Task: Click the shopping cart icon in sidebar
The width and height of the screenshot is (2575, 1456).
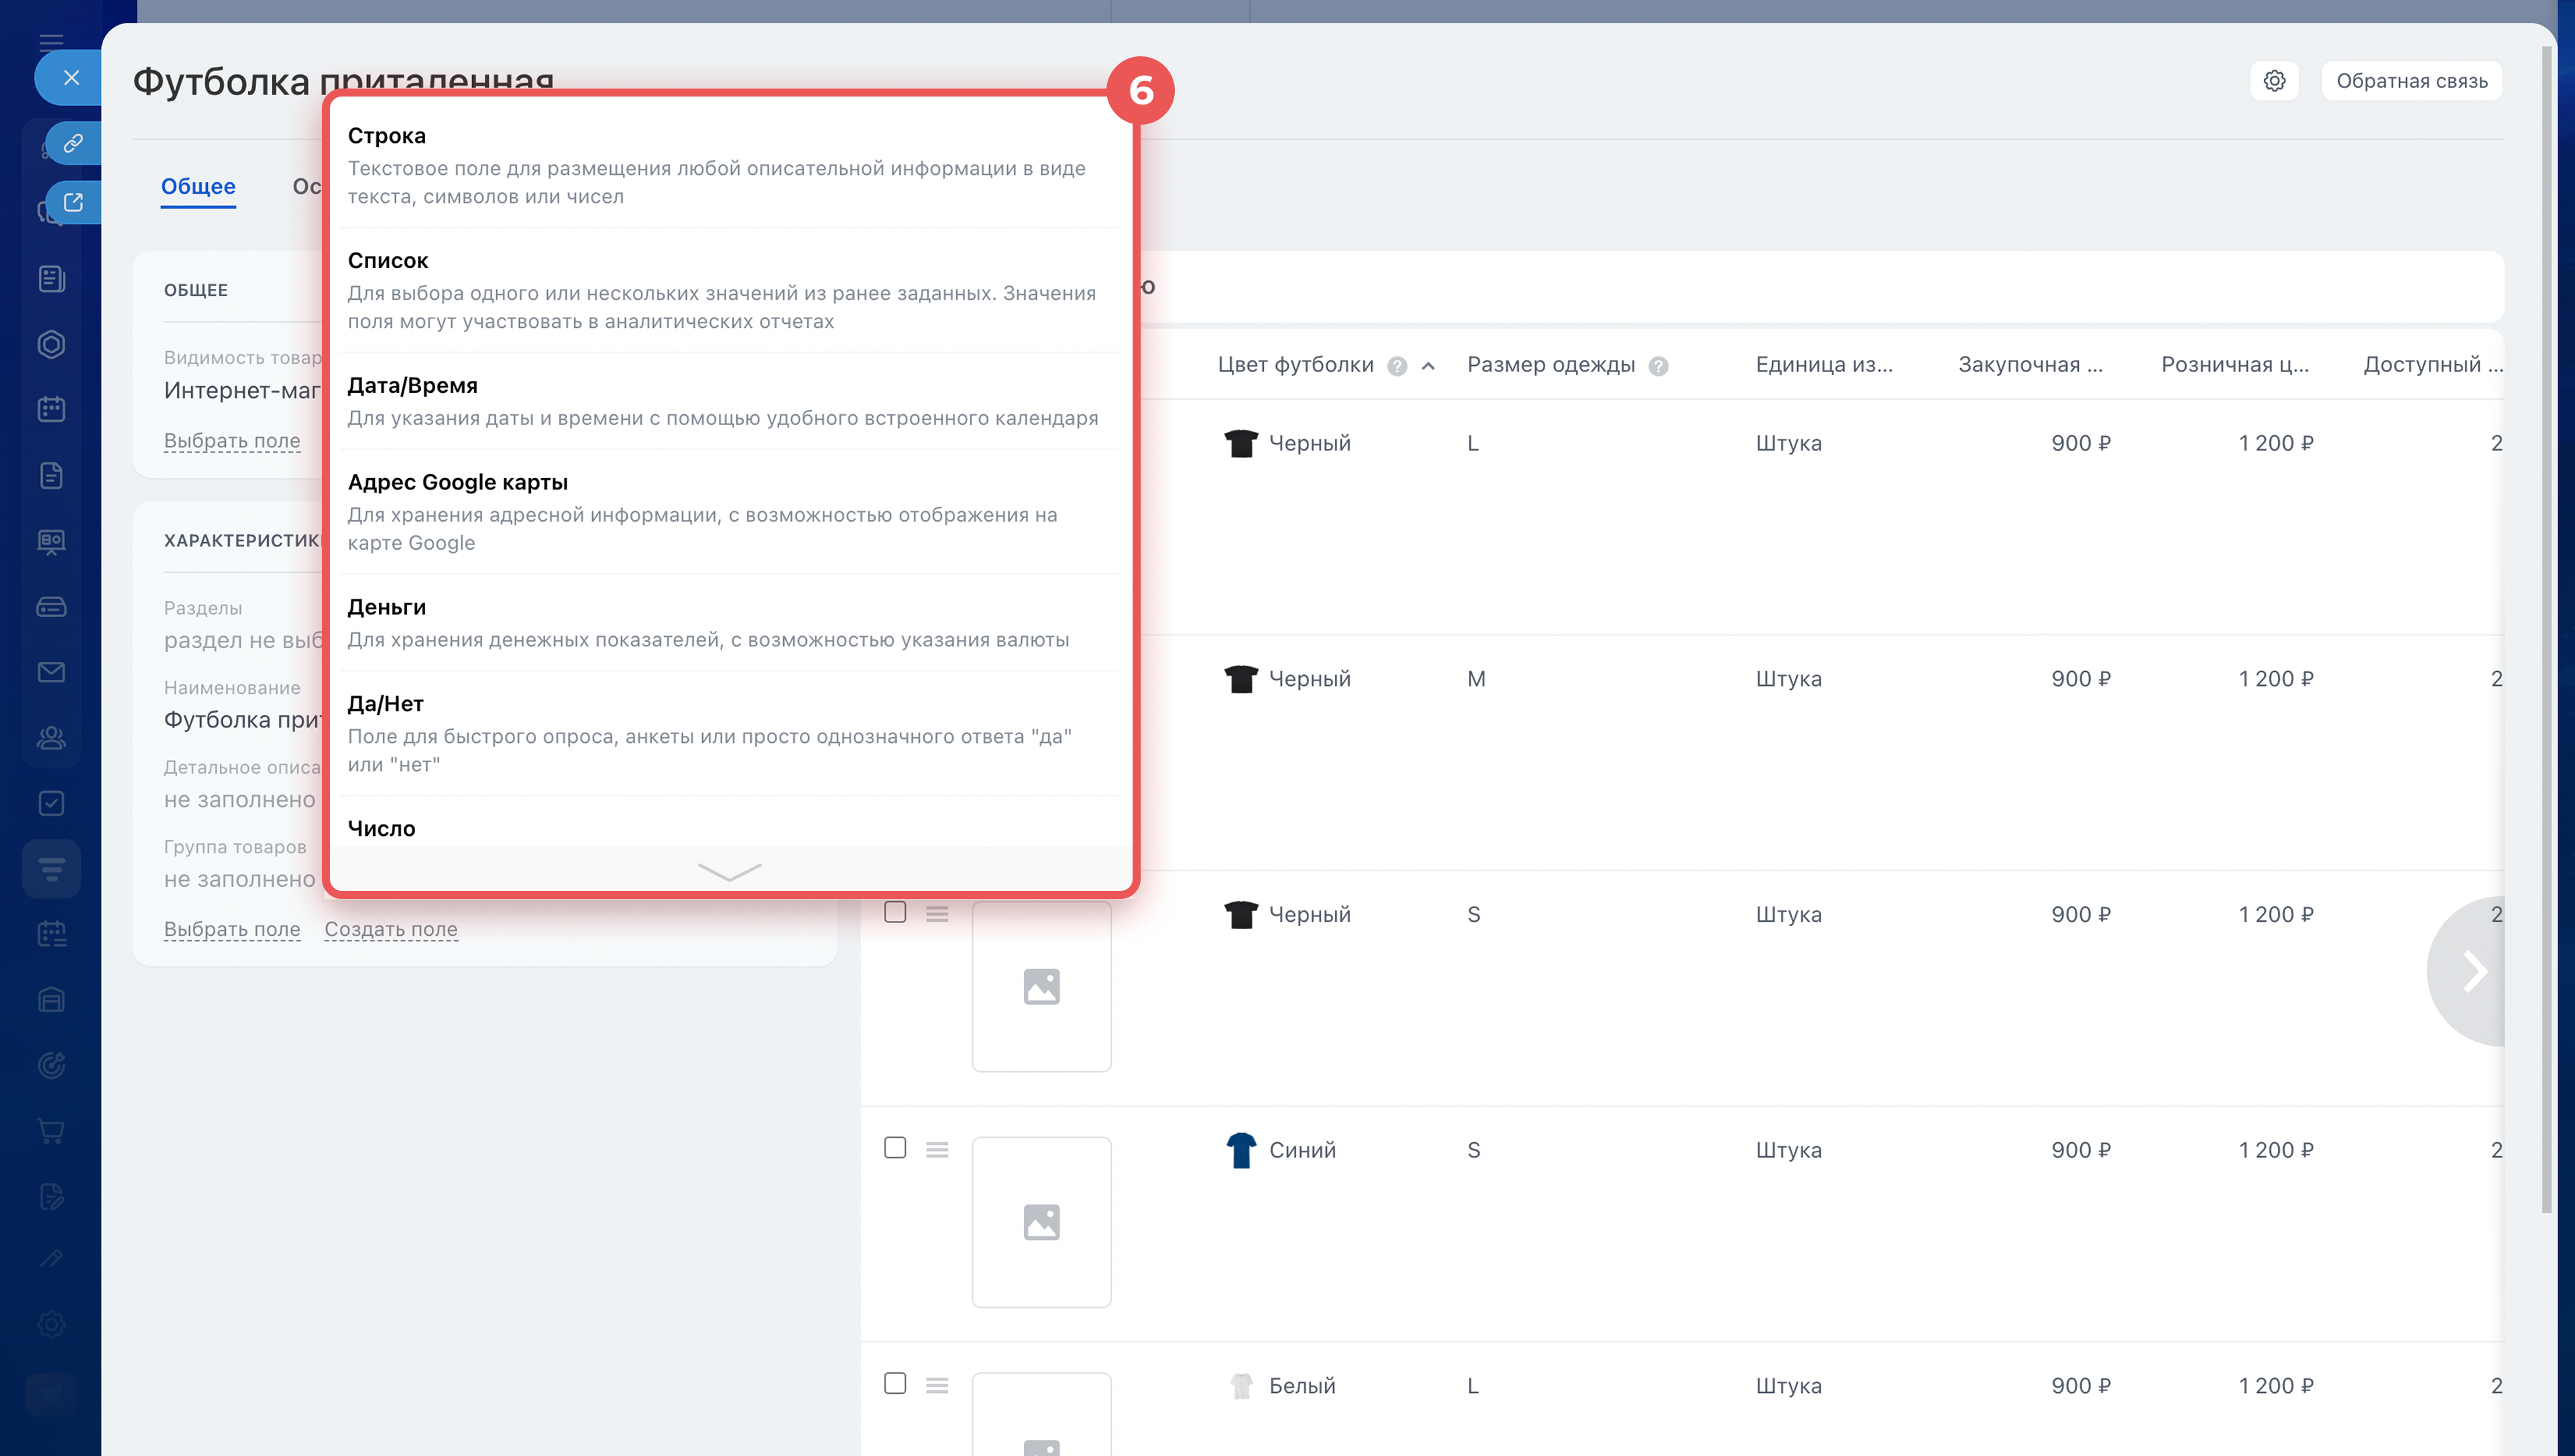Action: tap(51, 1131)
